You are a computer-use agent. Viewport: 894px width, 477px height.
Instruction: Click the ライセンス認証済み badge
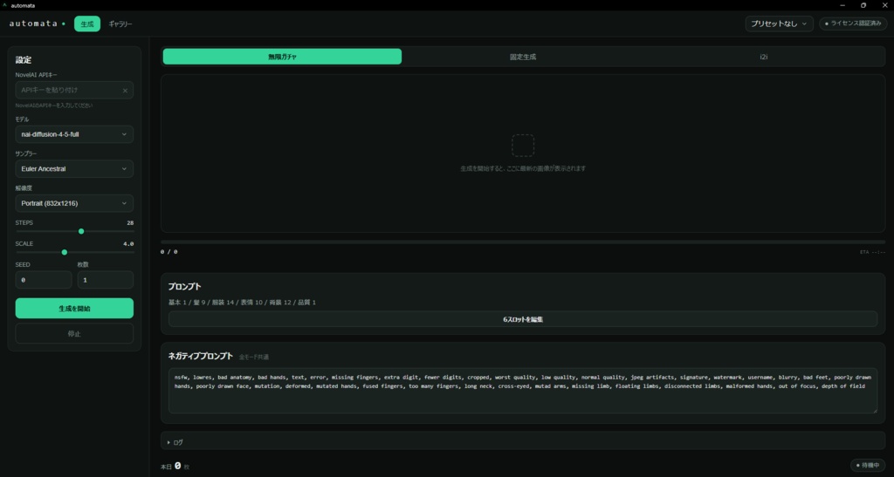click(x=853, y=24)
